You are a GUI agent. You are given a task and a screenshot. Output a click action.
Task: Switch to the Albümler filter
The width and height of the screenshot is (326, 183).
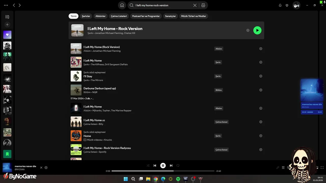[x=100, y=16]
